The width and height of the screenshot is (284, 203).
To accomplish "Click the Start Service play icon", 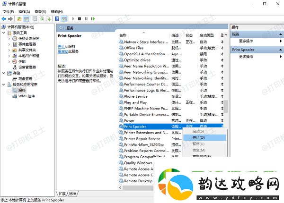I will tap(73, 19).
